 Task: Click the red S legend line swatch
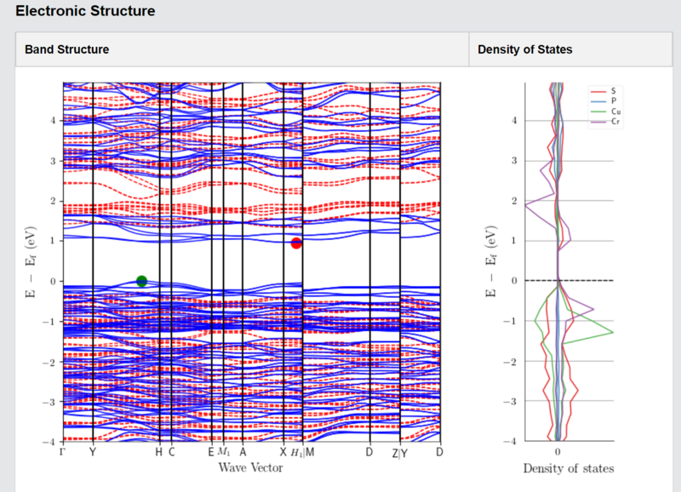pos(598,91)
